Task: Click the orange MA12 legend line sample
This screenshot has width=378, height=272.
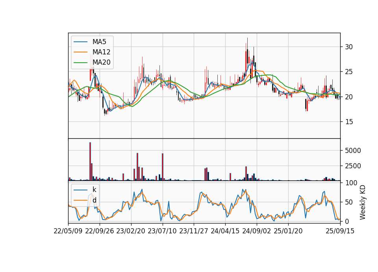Action: pyautogui.click(x=80, y=52)
